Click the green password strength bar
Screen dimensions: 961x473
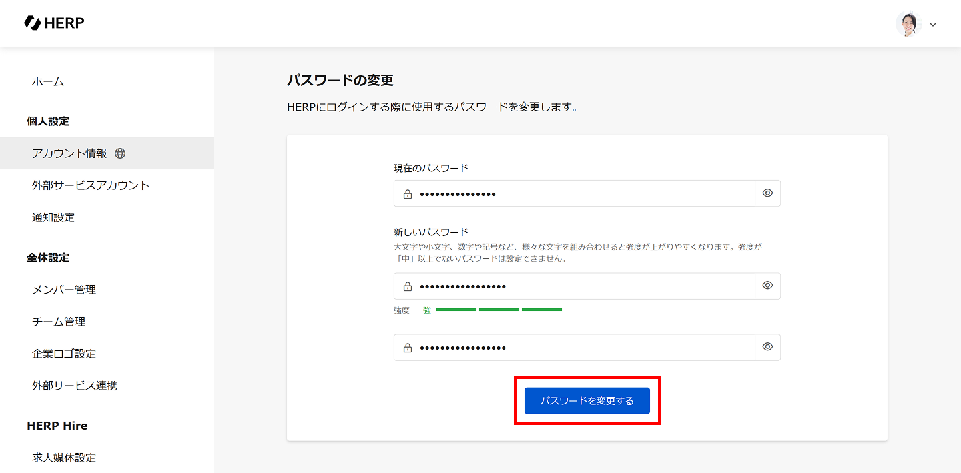[499, 310]
